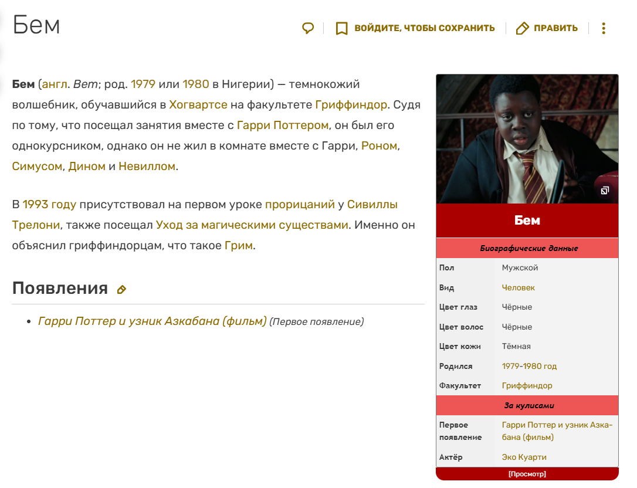The width and height of the screenshot is (637, 488).
Task: Open the 1979-1980 год infobox link
Action: (529, 366)
